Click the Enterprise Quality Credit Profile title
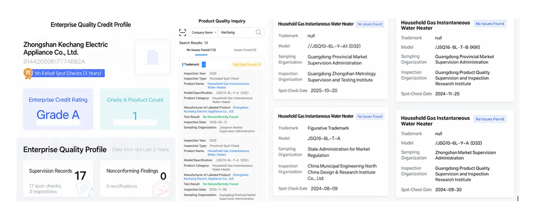This screenshot has width=536, height=221. (91, 25)
